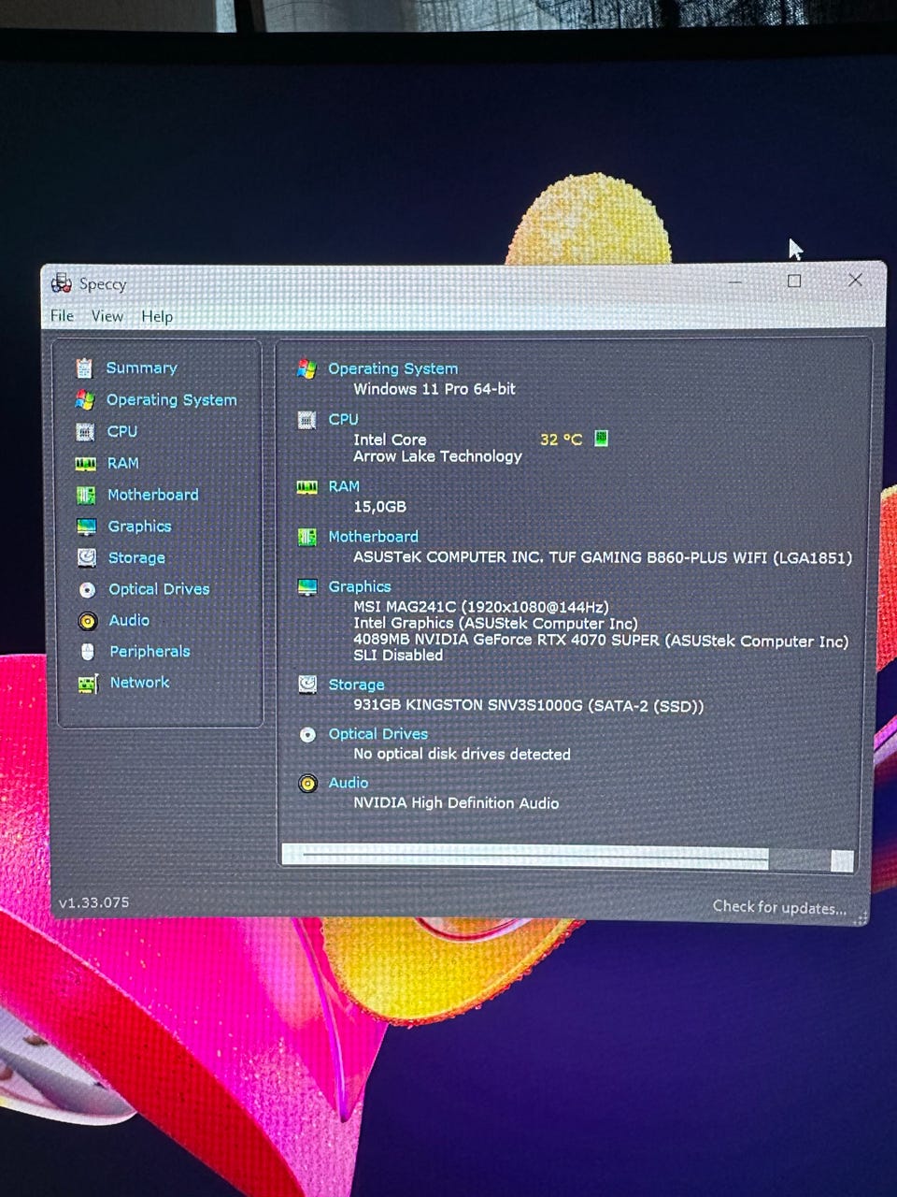This screenshot has height=1197, width=897.
Task: Click the Windows flag icon beside Operating System heading
Action: click(x=306, y=368)
